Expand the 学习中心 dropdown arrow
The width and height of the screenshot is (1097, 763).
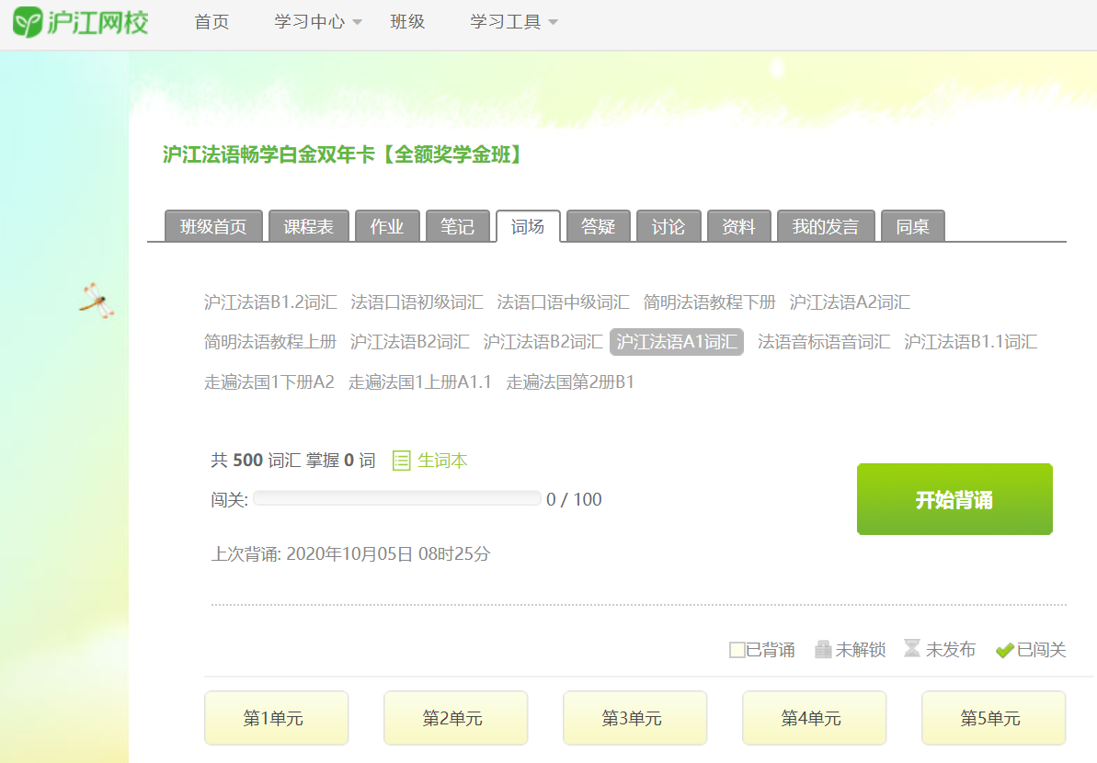point(357,22)
